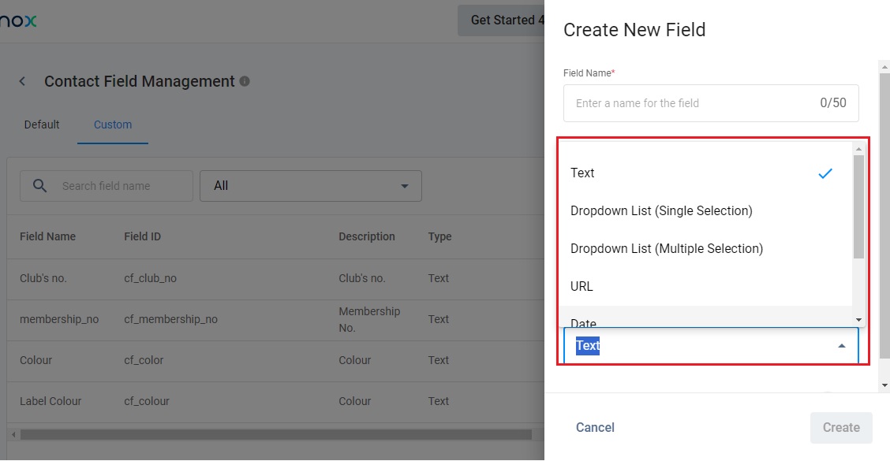Screen dimensions: 890x461
Task: Click the cf_membership_no table row
Action: click(x=170, y=319)
